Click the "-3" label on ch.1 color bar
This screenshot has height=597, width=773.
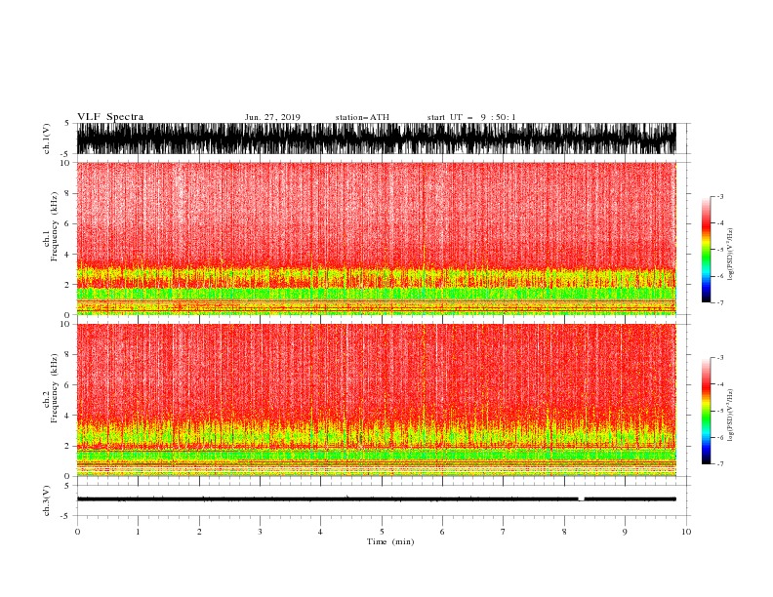pos(719,196)
